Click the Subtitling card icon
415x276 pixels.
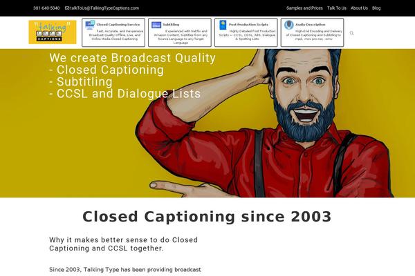(x=156, y=25)
